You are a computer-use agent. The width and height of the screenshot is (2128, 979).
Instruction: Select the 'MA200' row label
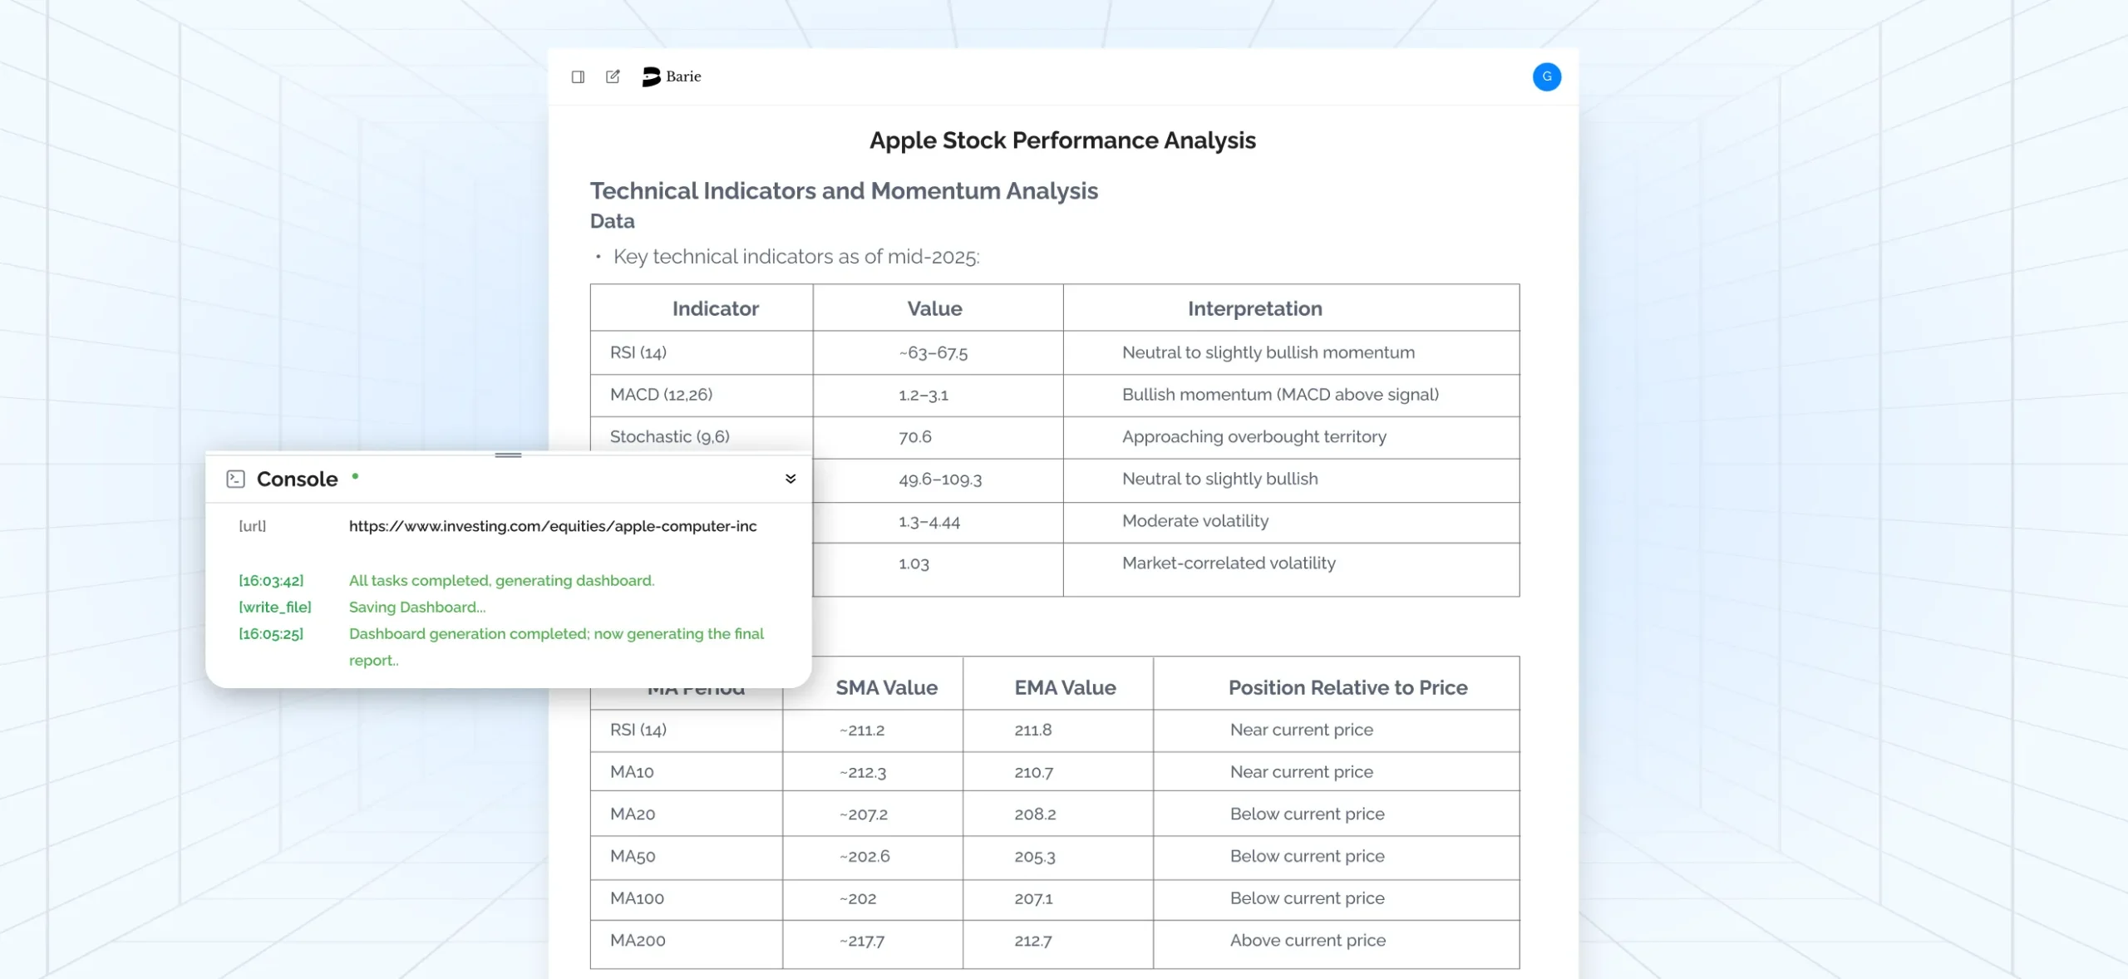(637, 941)
